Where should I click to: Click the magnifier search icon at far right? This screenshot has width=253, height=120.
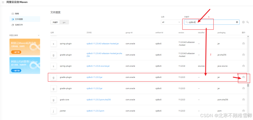pos(247,22)
